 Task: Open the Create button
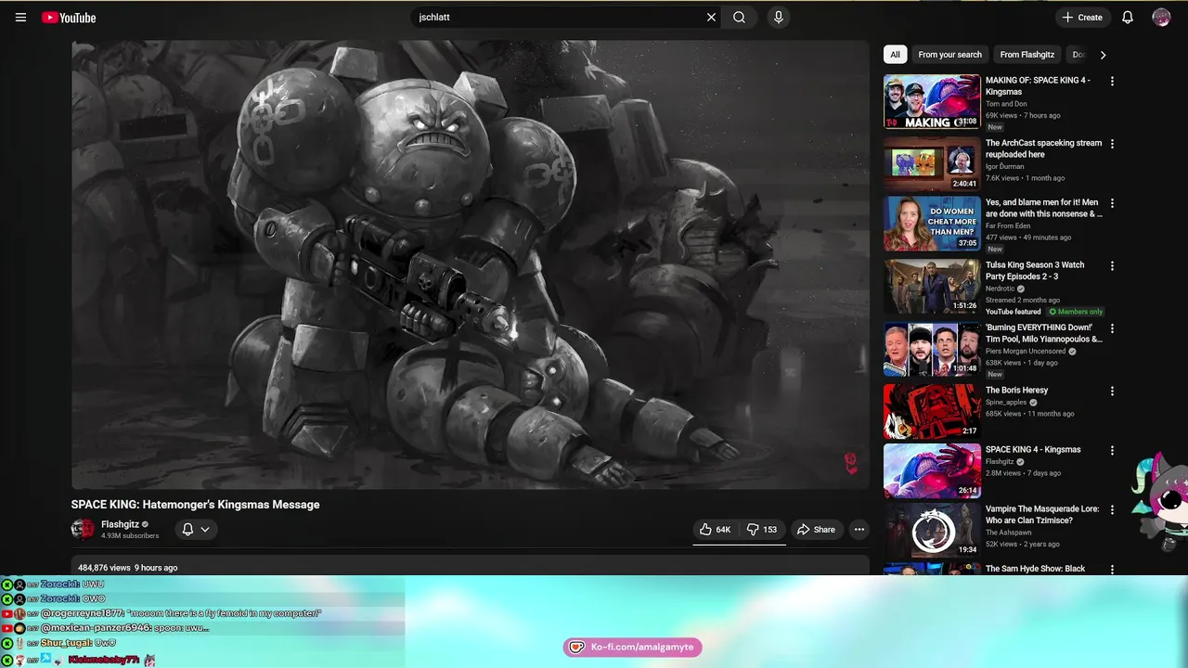[1082, 17]
